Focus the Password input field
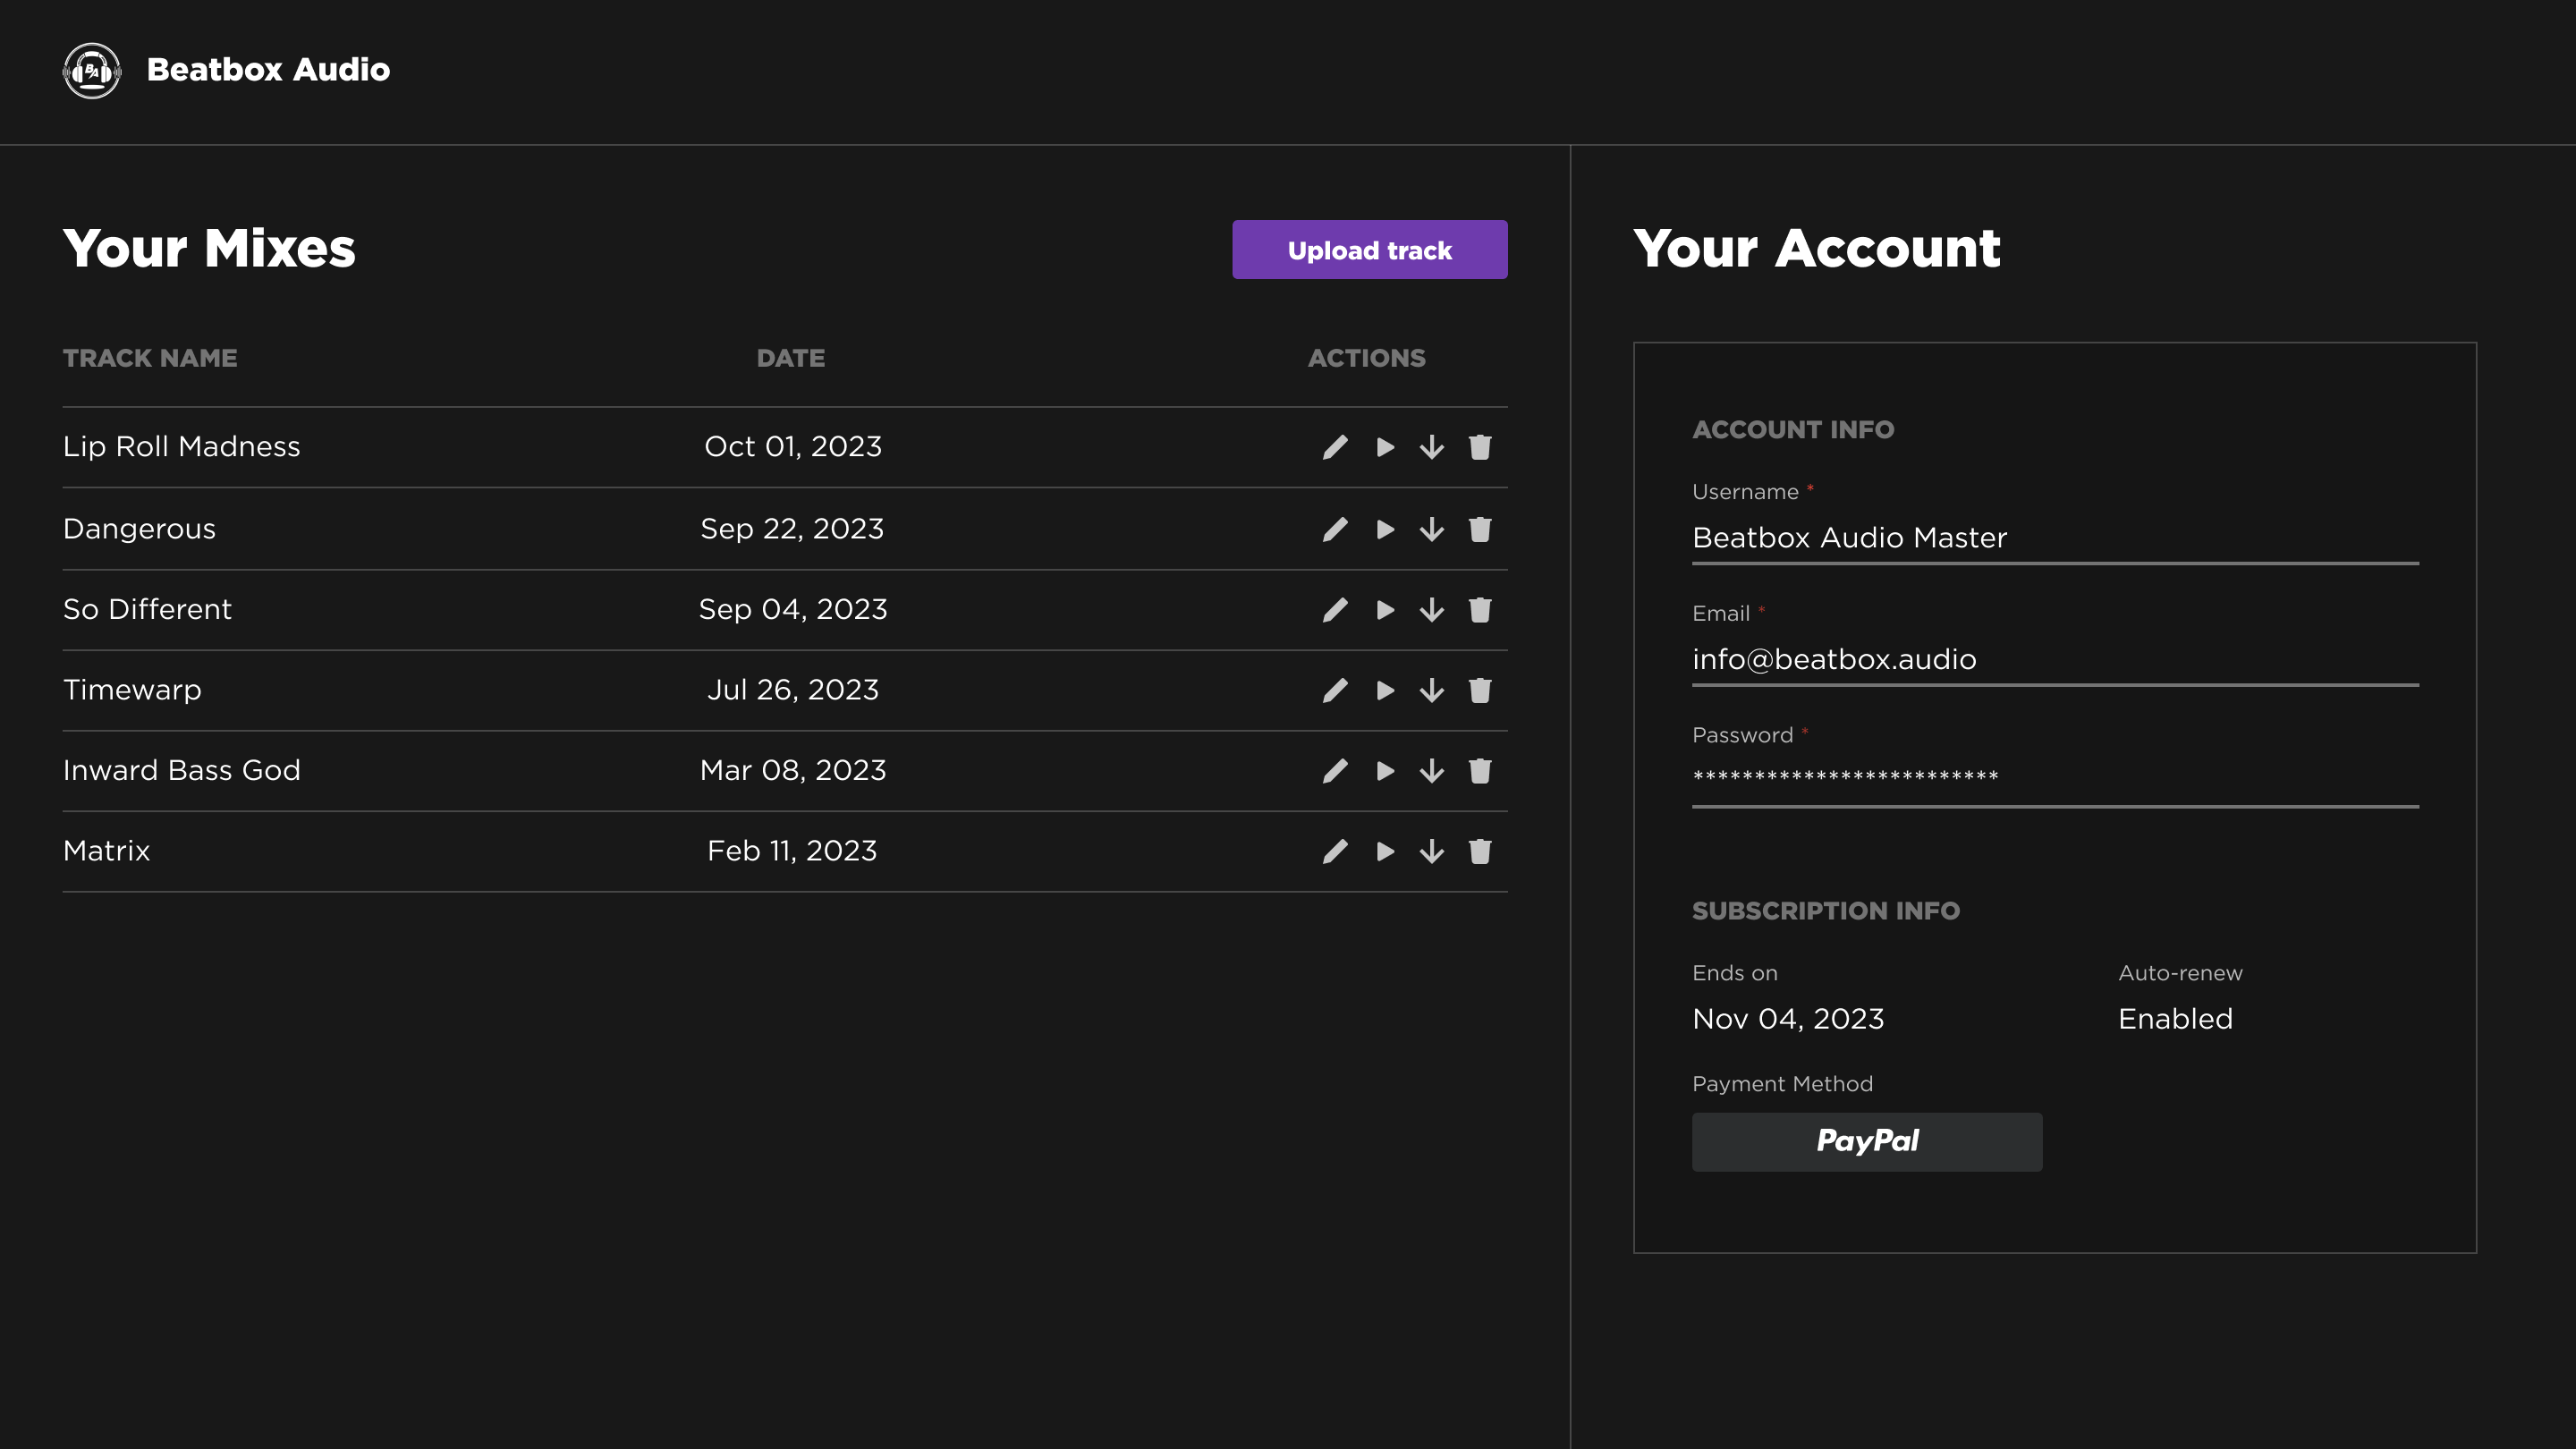 2055,781
